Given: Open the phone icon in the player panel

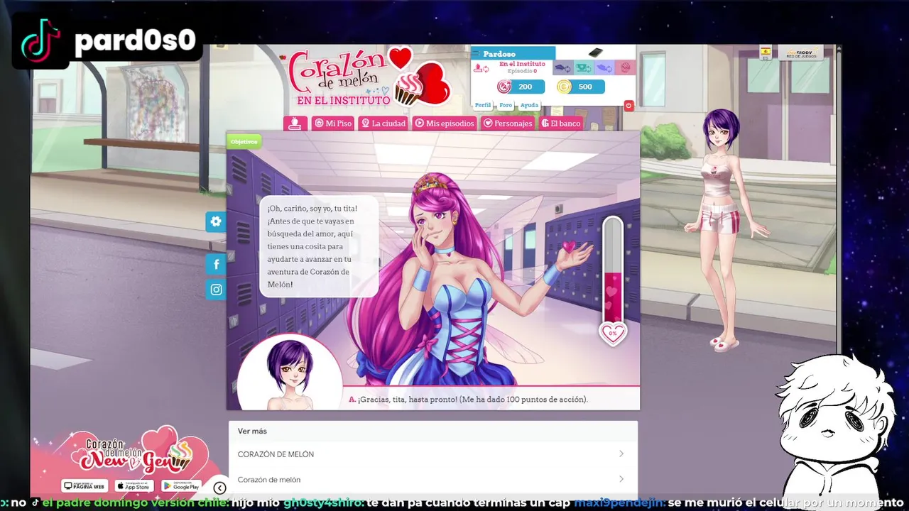Looking at the screenshot, I should click(595, 53).
